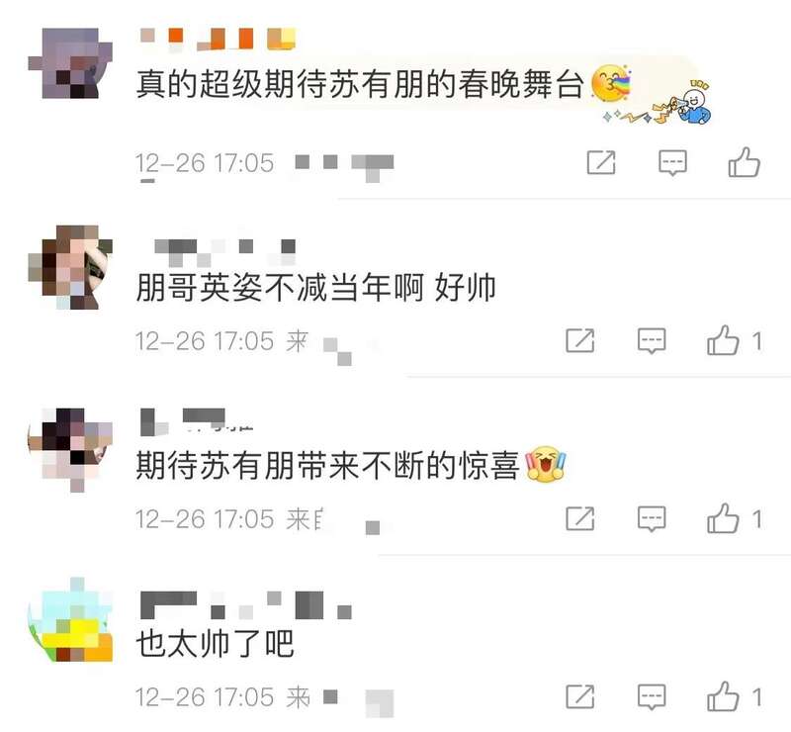Repost the 朋哥英姿不减当年 comment
This screenshot has height=732, width=791.
point(579,340)
